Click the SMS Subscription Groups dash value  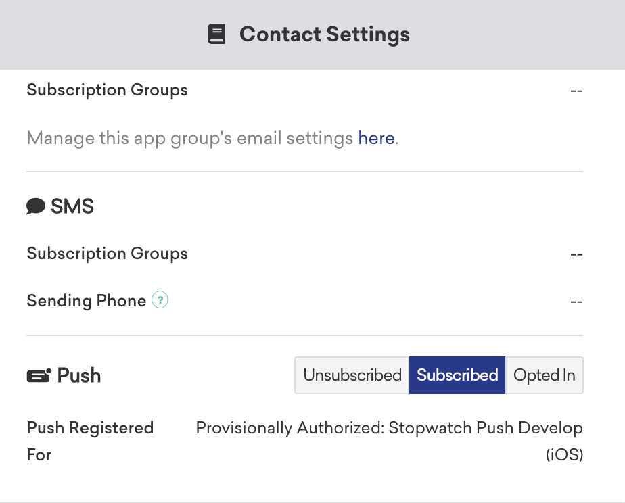[576, 254]
